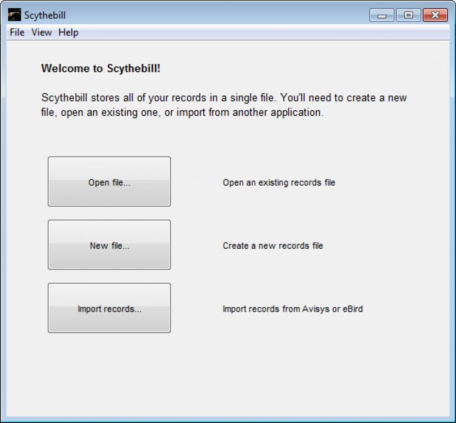
Task: Choose the Import records... button
Action: tap(109, 308)
